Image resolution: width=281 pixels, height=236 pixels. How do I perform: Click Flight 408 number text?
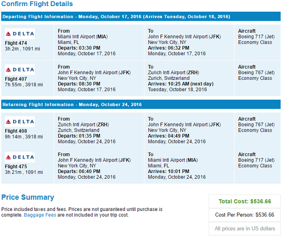[x=16, y=131]
